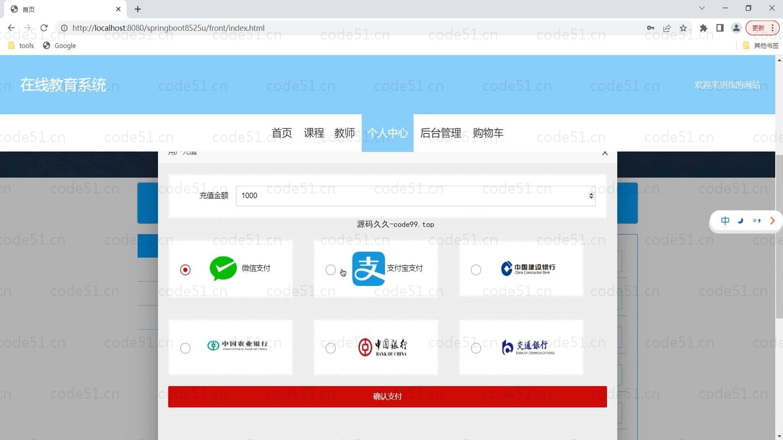Screen dimensions: 783x440
Task: Click the address bar URL
Action: (168, 28)
